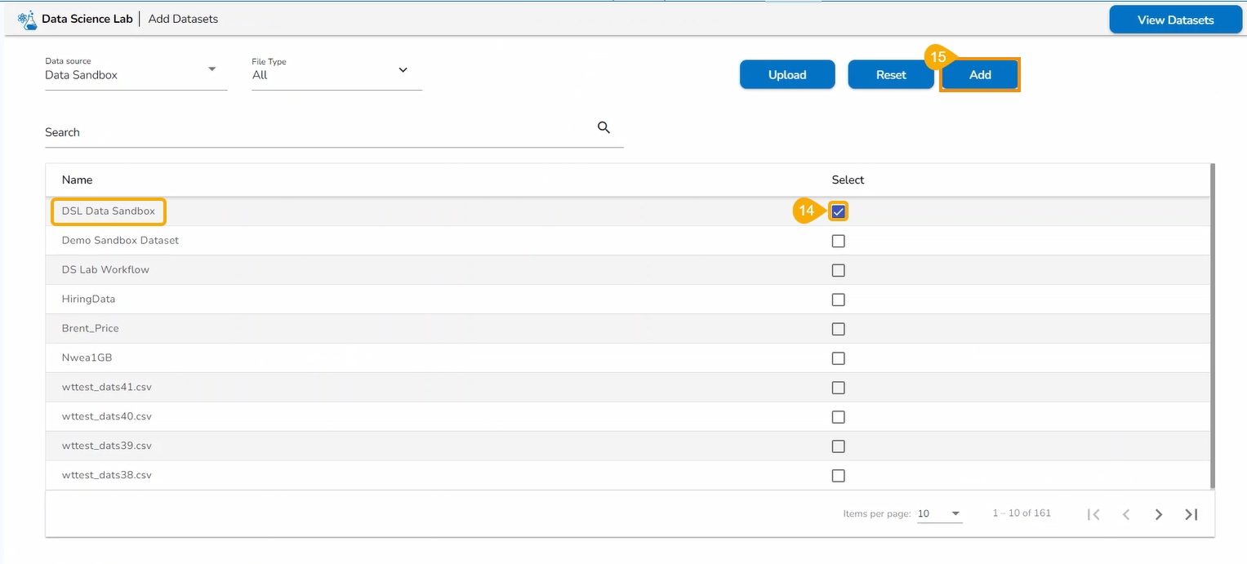
Task: Tick the HiringData checkbox
Action: pyautogui.click(x=838, y=300)
